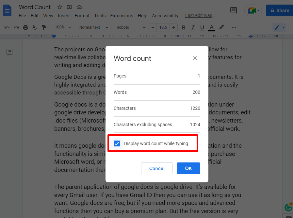Open the Insert menu
The height and width of the screenshot is (218, 293).
point(64,16)
